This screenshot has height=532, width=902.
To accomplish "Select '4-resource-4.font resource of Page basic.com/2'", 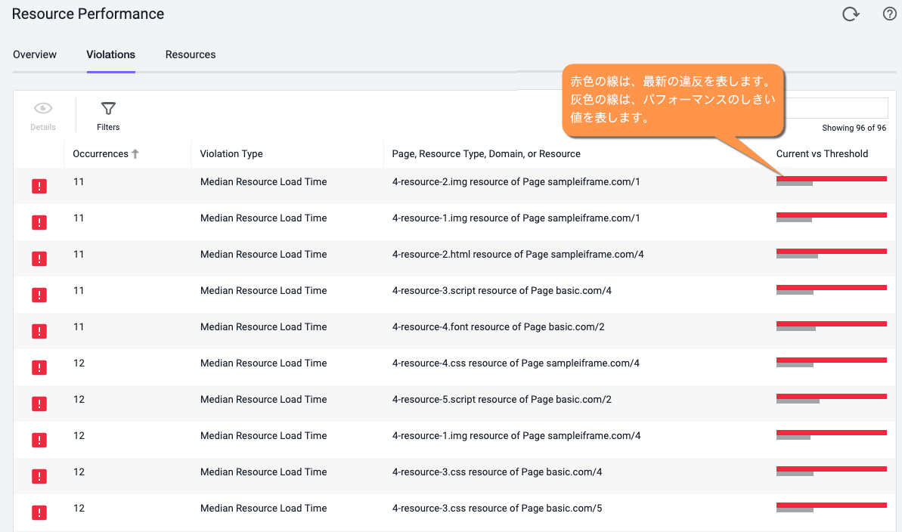I will [498, 326].
